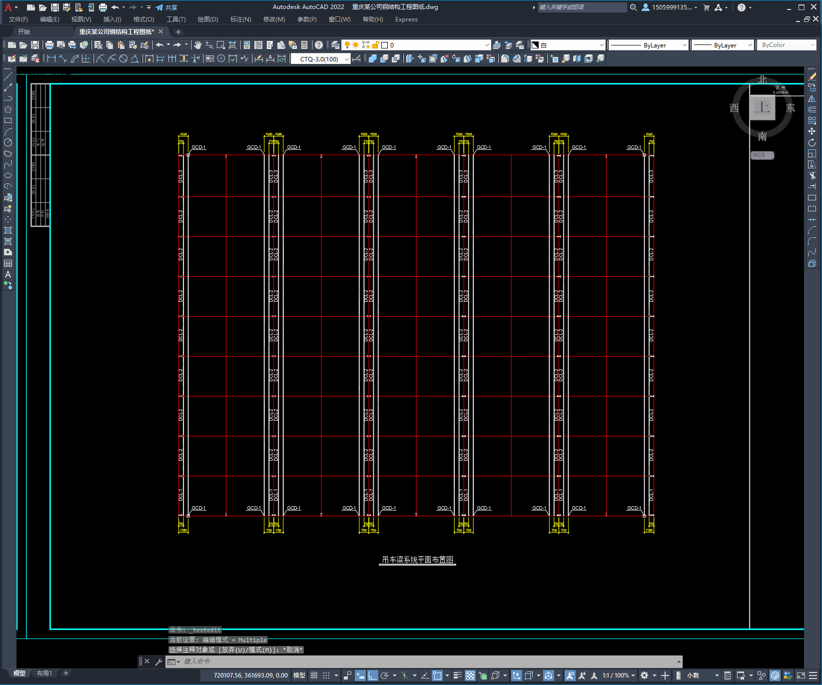Viewport: 822px width, 685px height.
Task: Open the 标注(N) menu
Action: click(240, 19)
